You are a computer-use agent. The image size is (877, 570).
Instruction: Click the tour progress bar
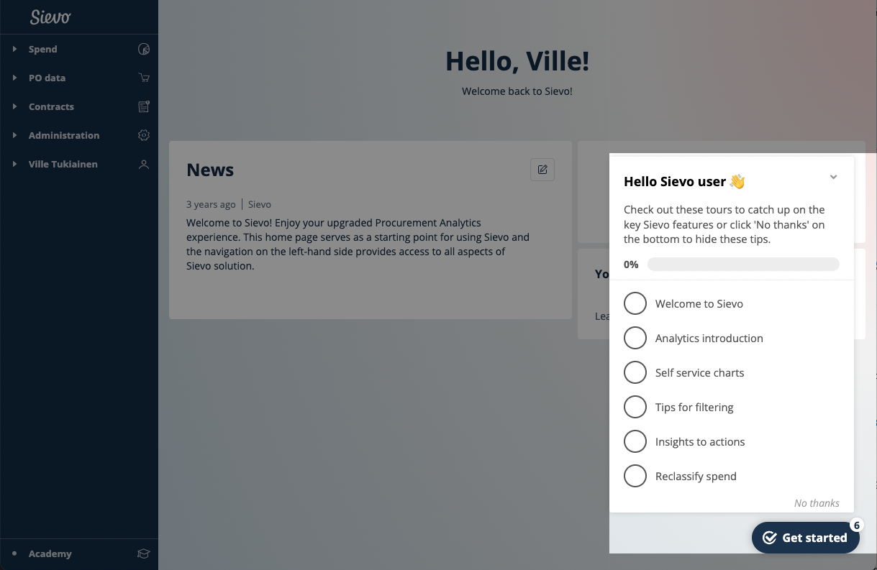(x=743, y=265)
